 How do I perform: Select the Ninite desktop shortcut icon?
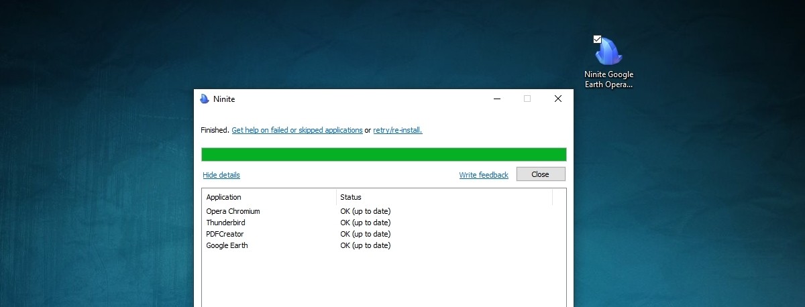[x=608, y=52]
